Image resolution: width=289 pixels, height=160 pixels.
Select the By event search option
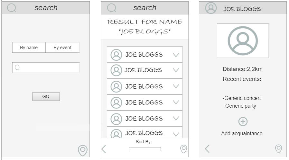62,48
